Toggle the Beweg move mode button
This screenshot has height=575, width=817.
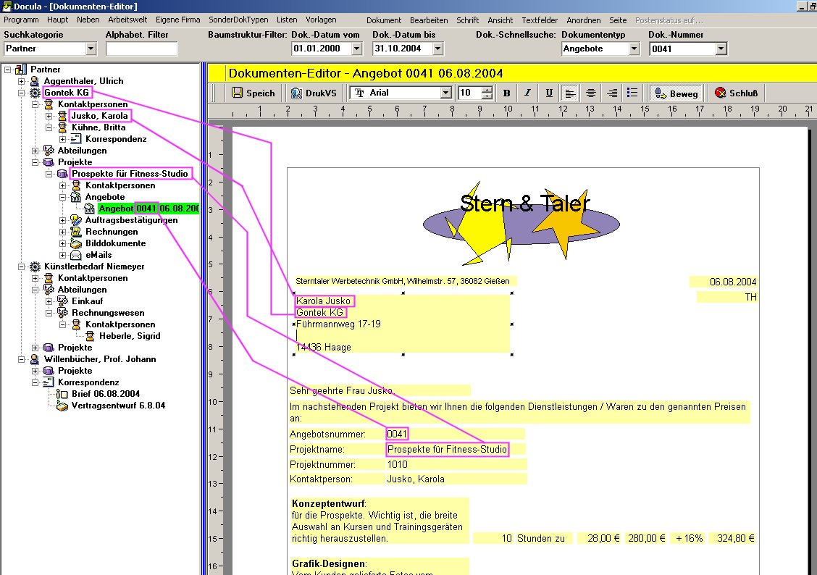point(676,93)
